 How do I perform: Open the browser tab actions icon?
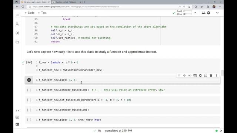click(x=16, y=2)
